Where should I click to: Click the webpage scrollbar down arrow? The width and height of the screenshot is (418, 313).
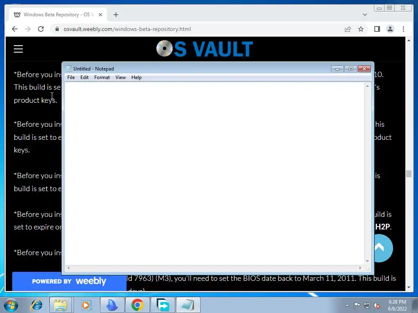(409, 287)
